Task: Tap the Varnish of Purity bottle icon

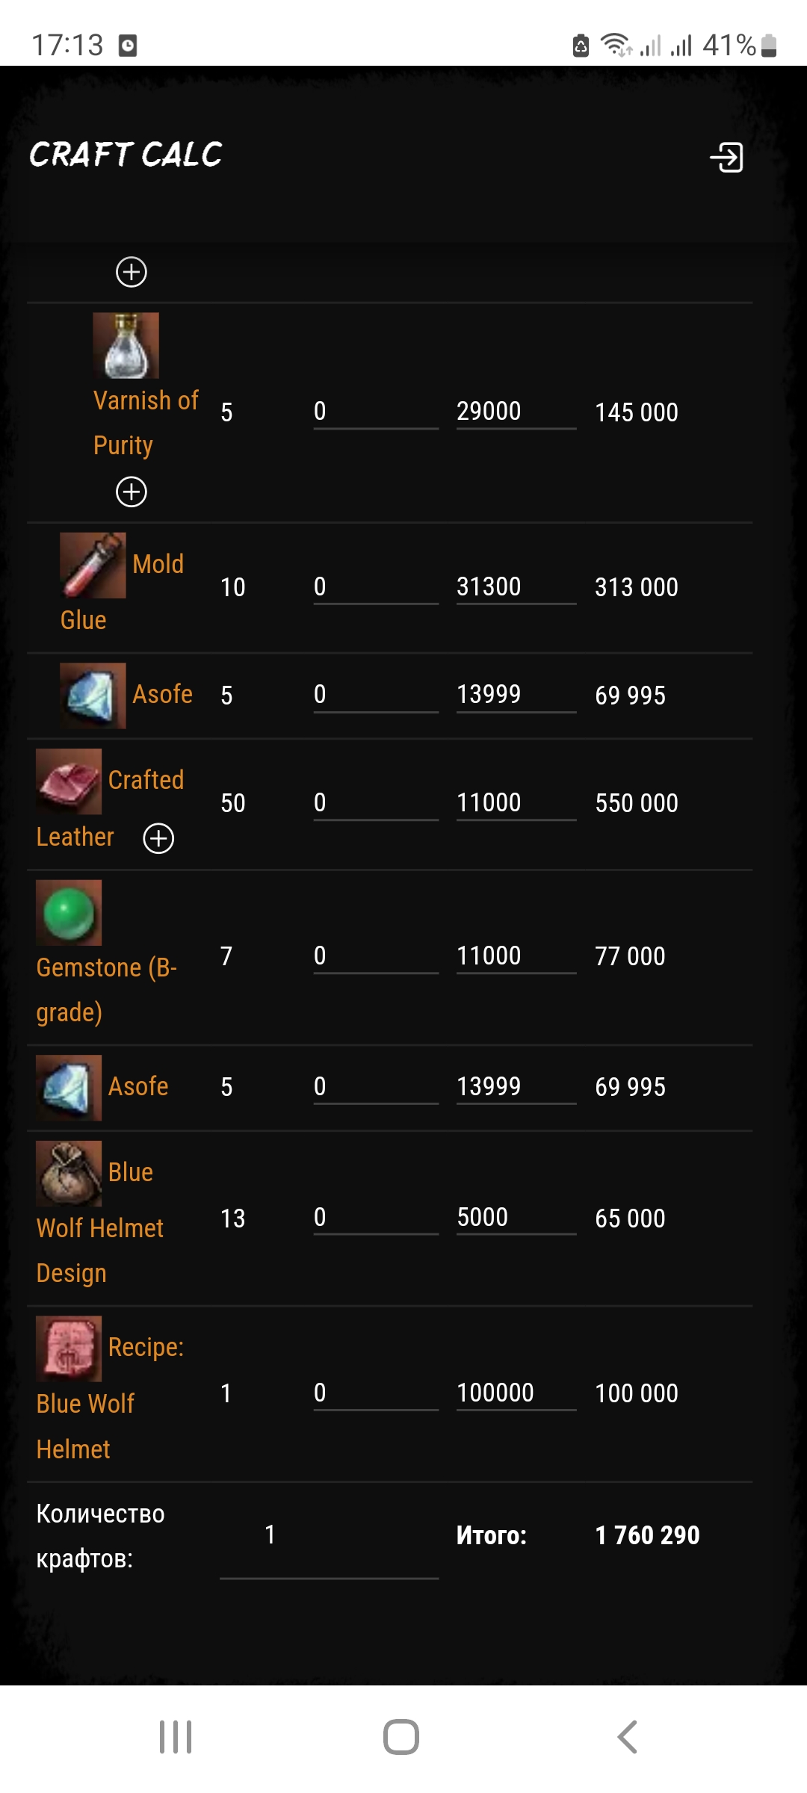Action: [x=126, y=345]
